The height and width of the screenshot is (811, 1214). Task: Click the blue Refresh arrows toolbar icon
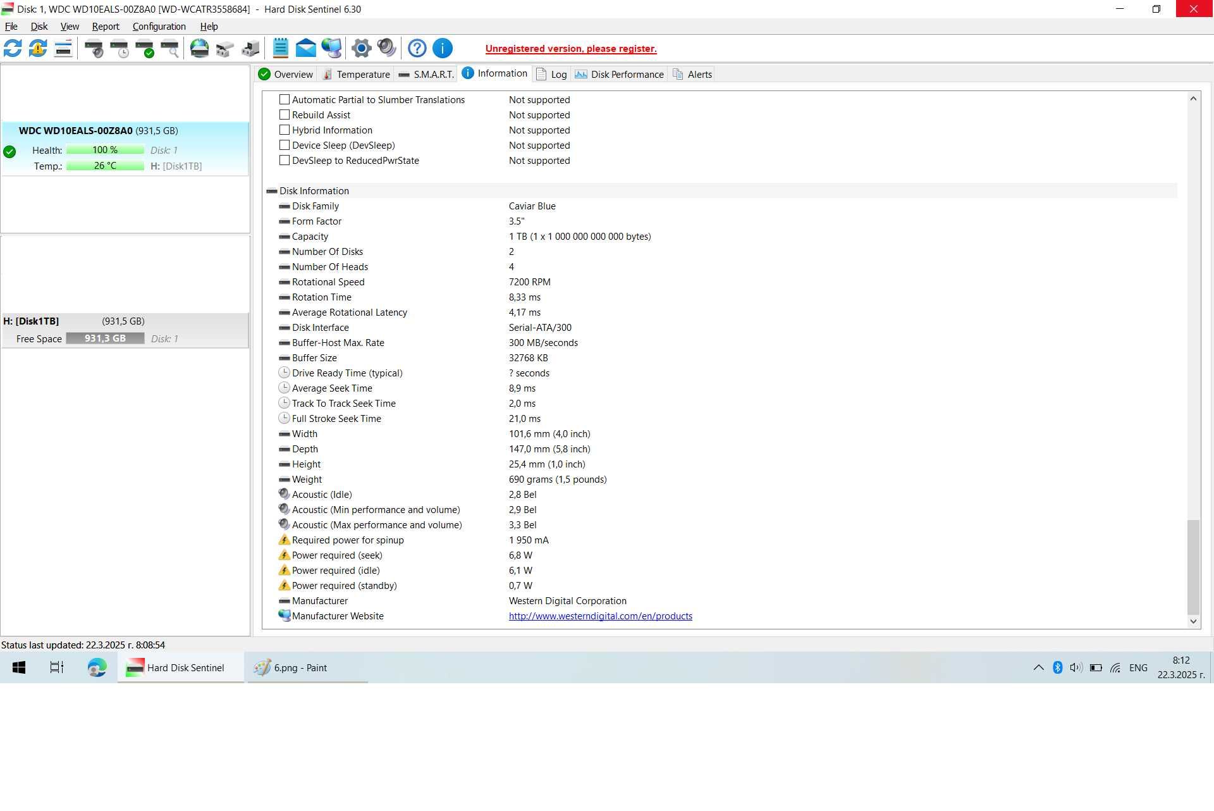point(13,48)
